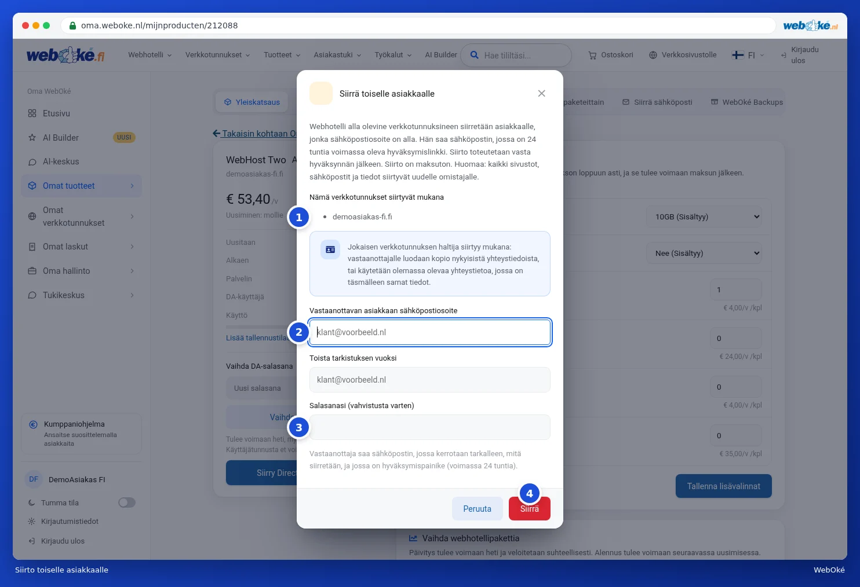Click the search magnifier icon
860x587 pixels.
pos(474,55)
